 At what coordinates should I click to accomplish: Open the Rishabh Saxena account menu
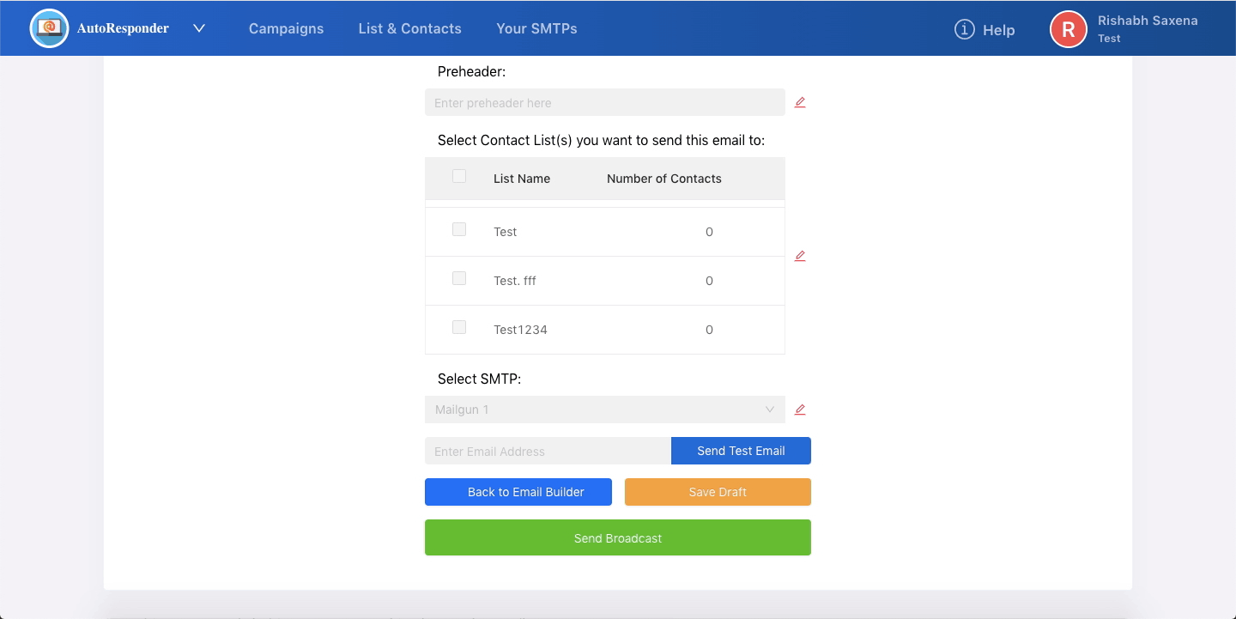pyautogui.click(x=1147, y=28)
